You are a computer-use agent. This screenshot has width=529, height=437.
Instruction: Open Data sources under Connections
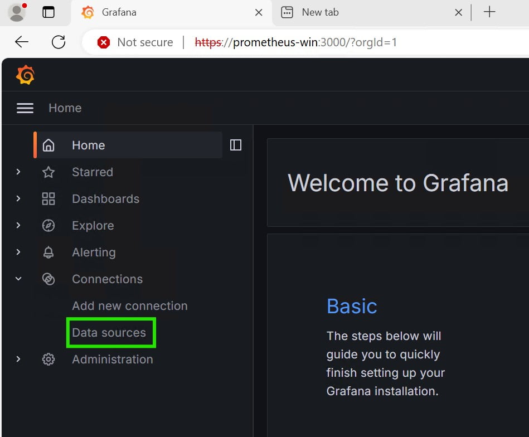tap(109, 333)
